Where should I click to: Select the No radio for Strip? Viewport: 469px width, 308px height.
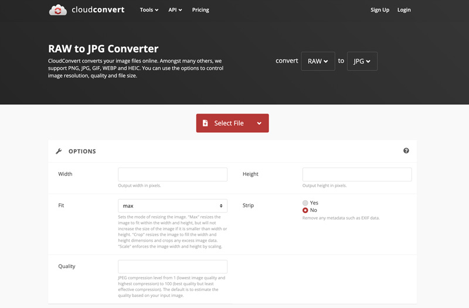tap(305, 210)
